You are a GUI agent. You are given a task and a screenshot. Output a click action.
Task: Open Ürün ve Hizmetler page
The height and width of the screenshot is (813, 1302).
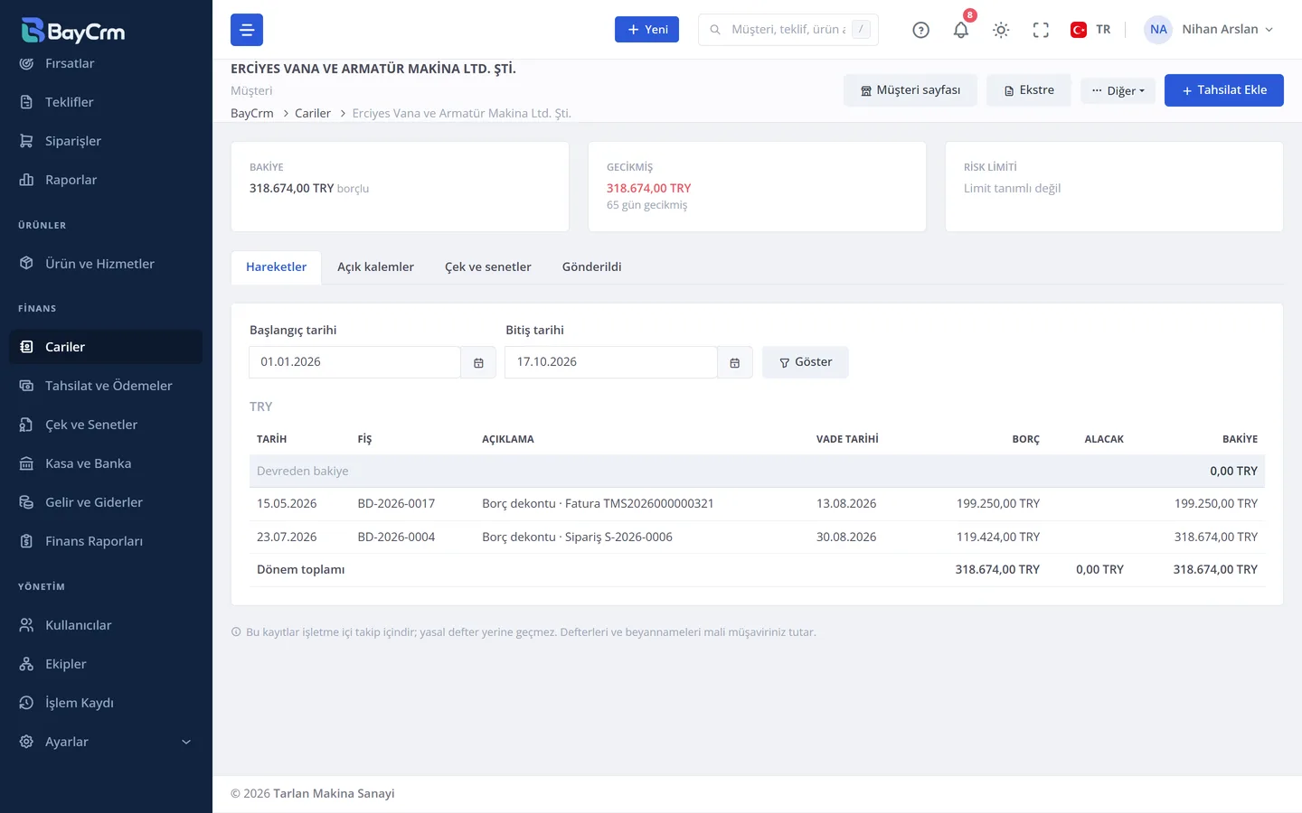106,264
